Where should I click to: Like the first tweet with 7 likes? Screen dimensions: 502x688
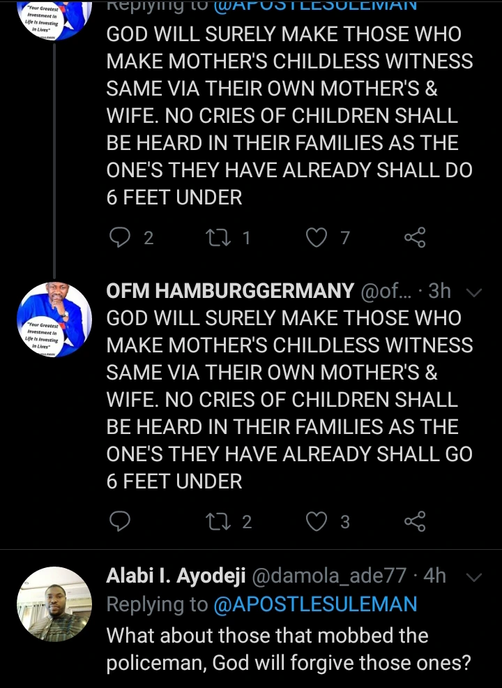(x=317, y=239)
